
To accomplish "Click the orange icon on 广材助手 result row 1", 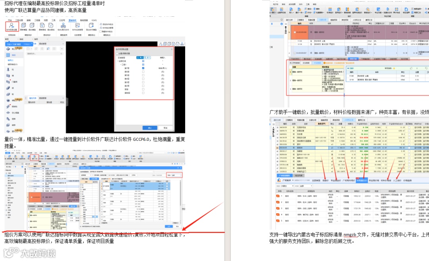I will click(278, 196).
